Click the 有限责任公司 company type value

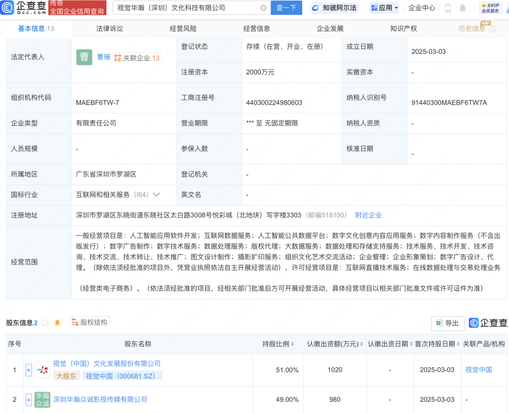tap(96, 123)
